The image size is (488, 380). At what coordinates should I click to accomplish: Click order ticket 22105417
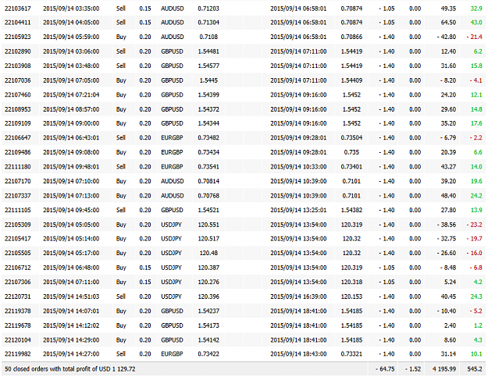[x=18, y=239]
